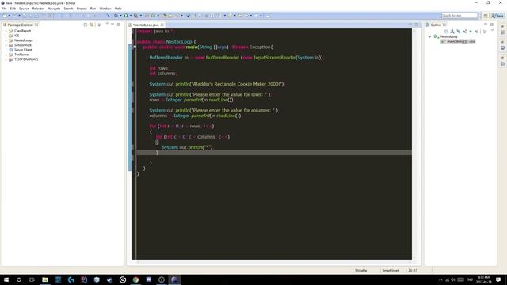Expand the ClassReport project
The image size is (507, 285).
click(6, 31)
